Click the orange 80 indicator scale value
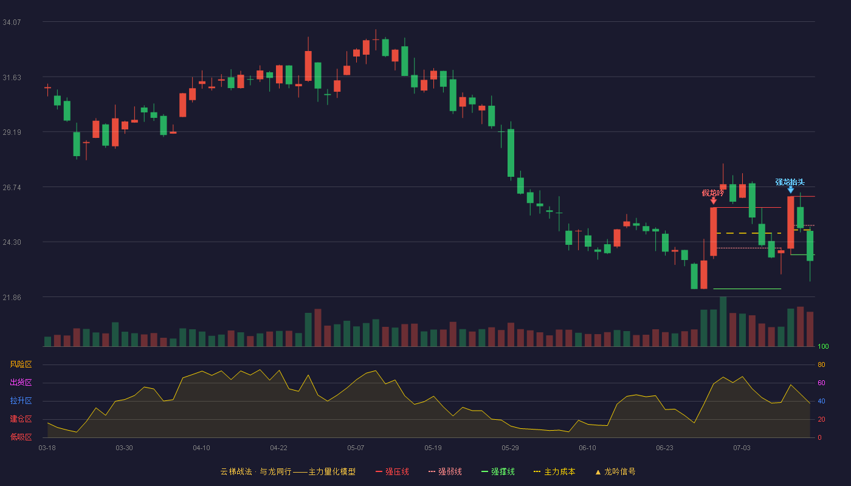The width and height of the screenshot is (851, 486). pos(821,364)
